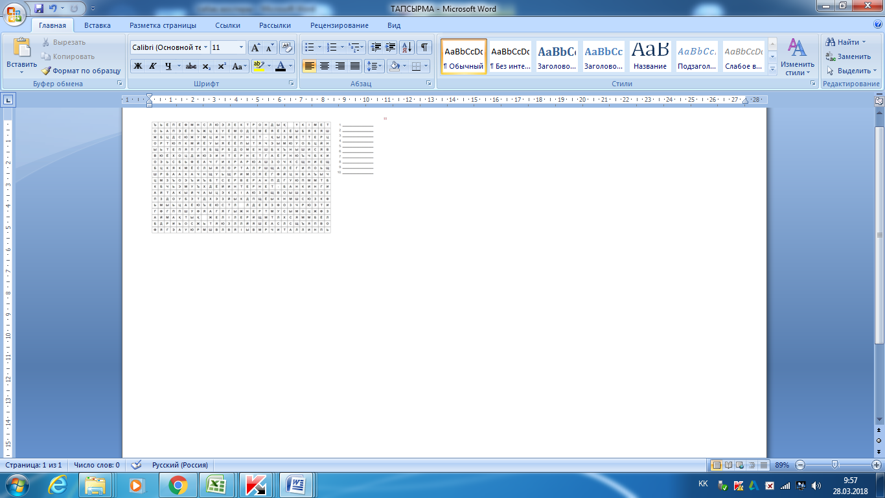The width and height of the screenshot is (885, 498).
Task: Decrease paragraph indent
Action: pos(376,47)
